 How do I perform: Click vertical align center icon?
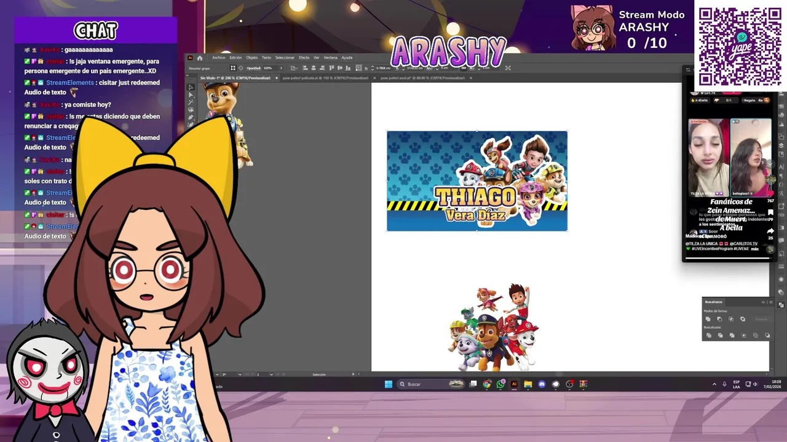pos(340,68)
